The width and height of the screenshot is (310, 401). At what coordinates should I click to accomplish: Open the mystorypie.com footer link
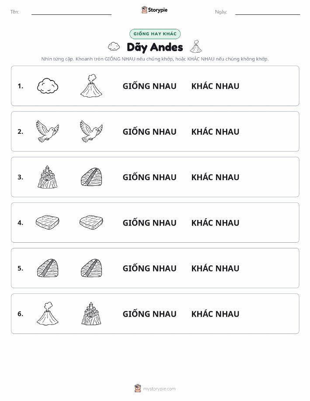155,388
